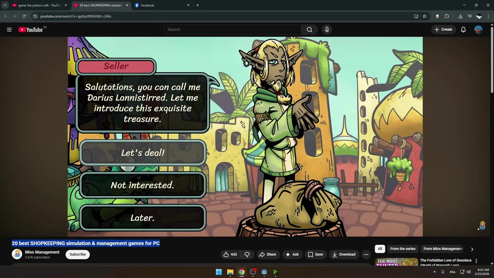Open the YouTube account avatar menu
The image size is (494, 278).
[x=478, y=29]
